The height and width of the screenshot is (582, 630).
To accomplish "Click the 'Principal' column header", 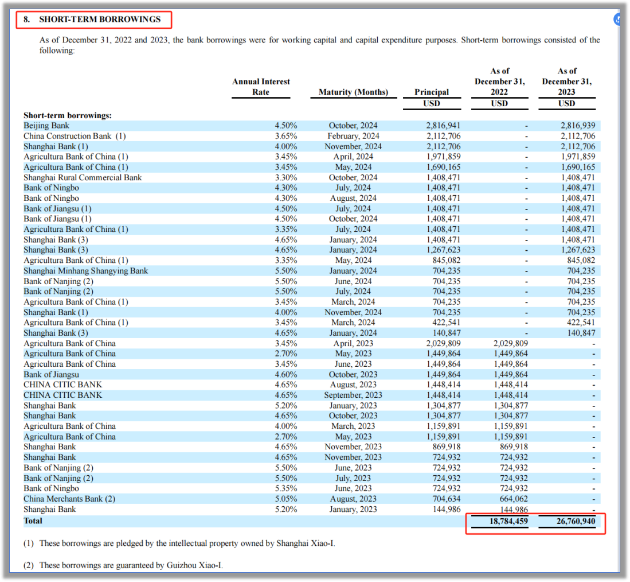I will click(x=432, y=92).
